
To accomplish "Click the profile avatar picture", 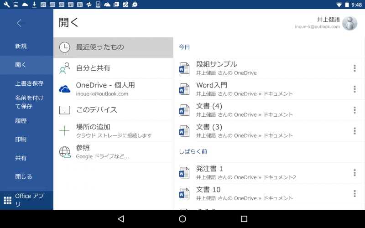I will coord(350,23).
